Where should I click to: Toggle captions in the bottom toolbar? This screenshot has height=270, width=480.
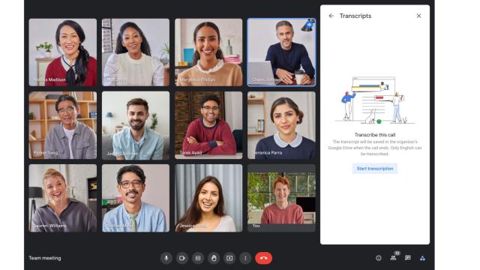point(198,258)
